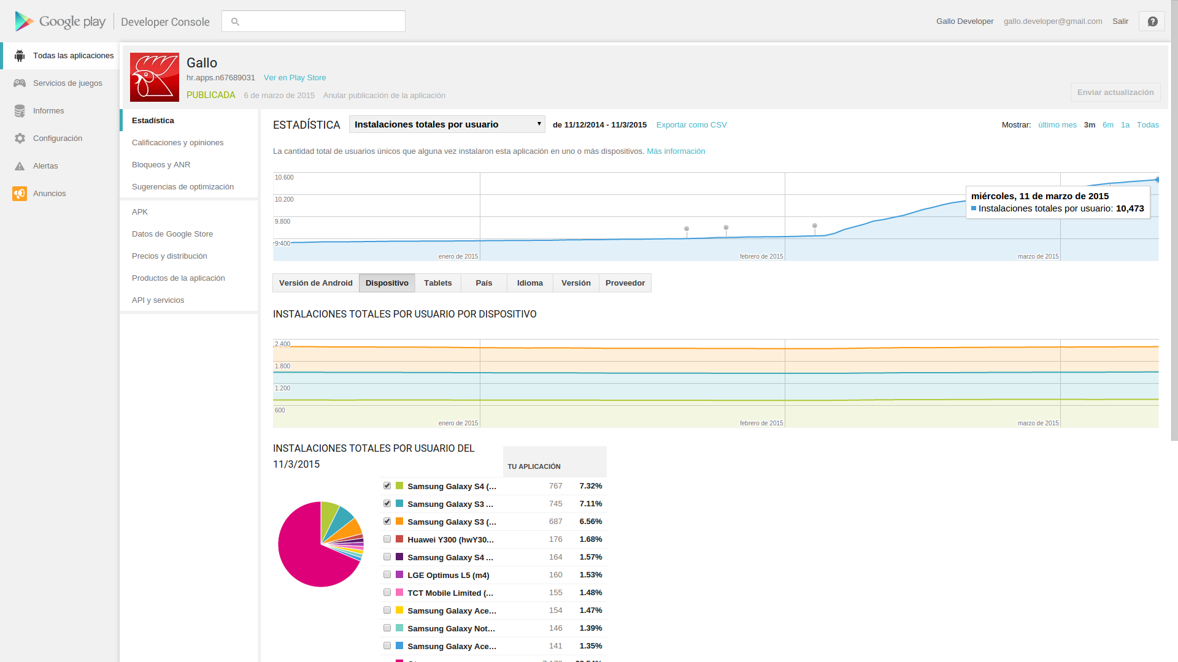Open Configuración gear icon
This screenshot has width=1178, height=662.
20,139
